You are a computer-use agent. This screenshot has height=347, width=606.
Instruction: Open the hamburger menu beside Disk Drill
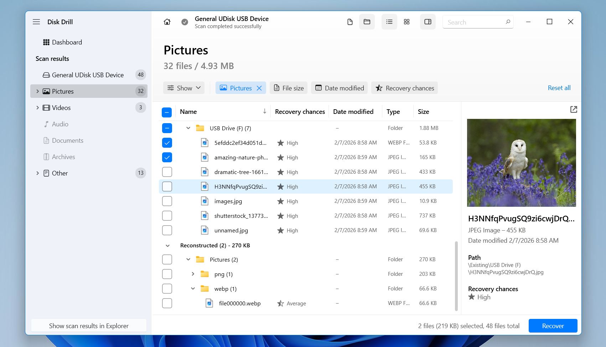(x=36, y=22)
